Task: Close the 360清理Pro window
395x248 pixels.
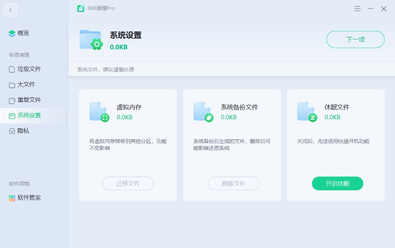Action: (x=384, y=9)
